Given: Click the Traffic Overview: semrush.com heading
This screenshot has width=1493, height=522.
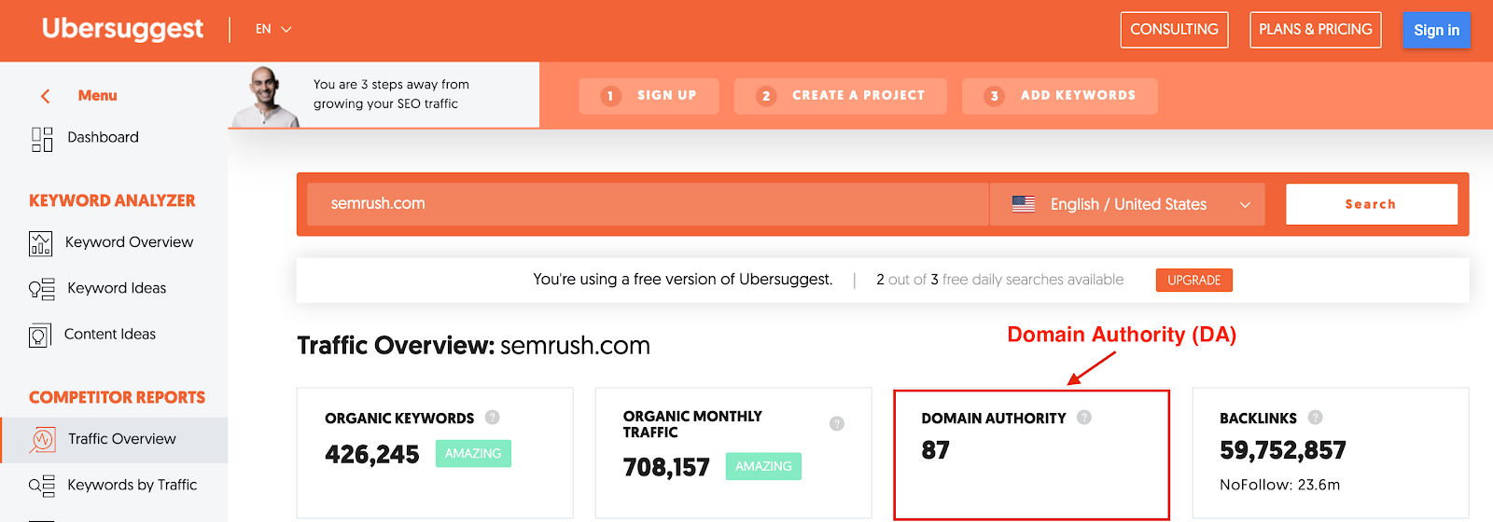Looking at the screenshot, I should tap(473, 346).
